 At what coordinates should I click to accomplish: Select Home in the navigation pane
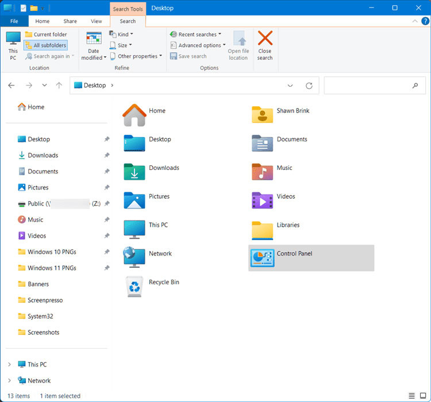coord(31,107)
